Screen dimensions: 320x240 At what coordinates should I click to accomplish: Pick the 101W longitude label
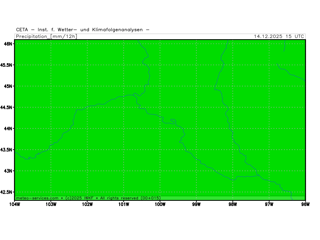click(x=124, y=205)
